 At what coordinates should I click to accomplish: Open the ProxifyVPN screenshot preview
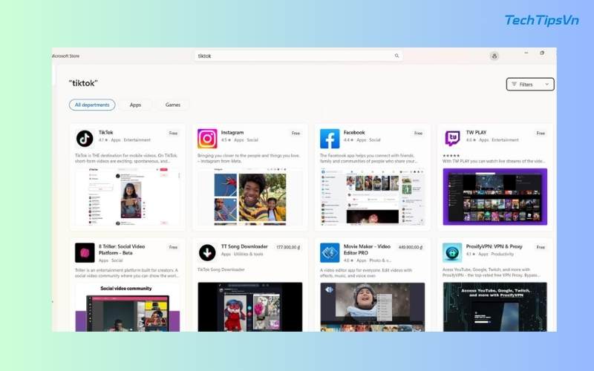click(495, 307)
